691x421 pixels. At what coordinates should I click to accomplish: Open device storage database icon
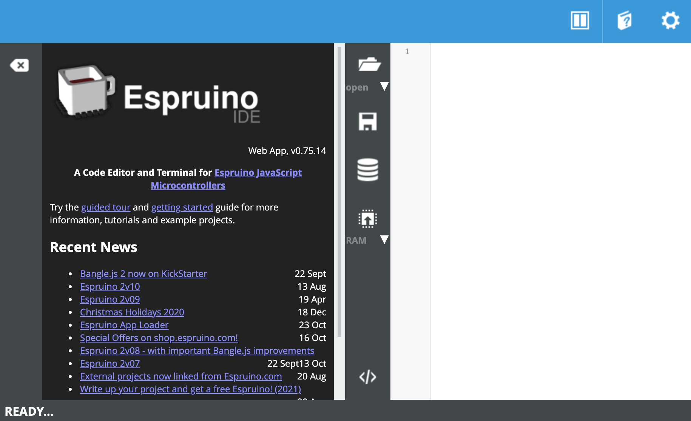click(367, 170)
